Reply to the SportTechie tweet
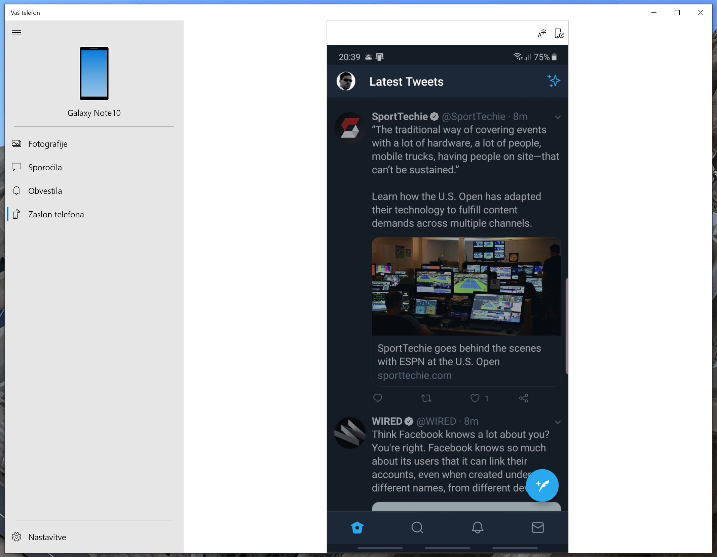717x557 pixels. [x=378, y=398]
